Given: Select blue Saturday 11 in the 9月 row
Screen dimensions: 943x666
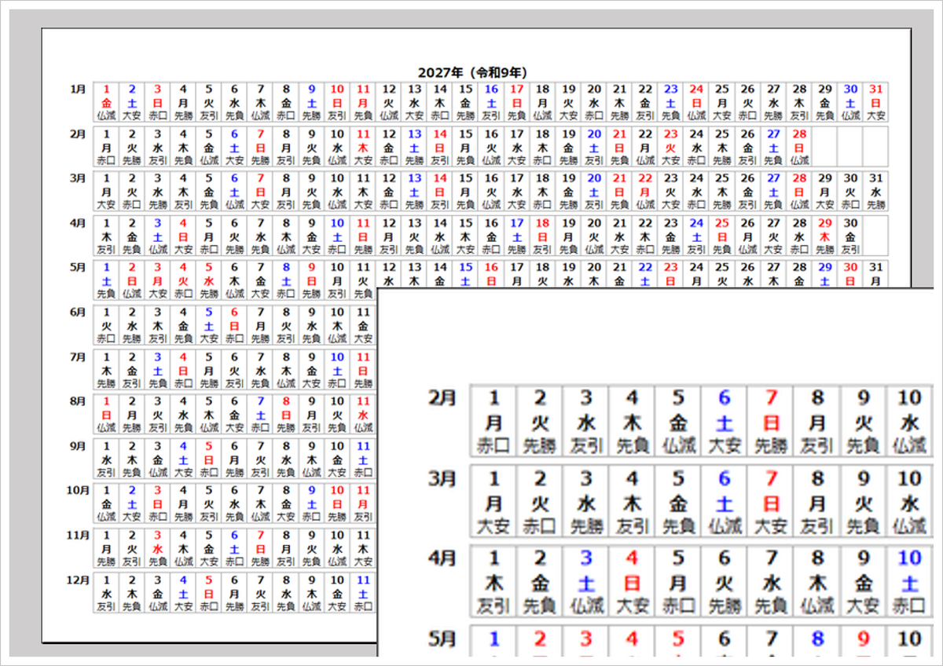Looking at the screenshot, I should pyautogui.click(x=362, y=458).
